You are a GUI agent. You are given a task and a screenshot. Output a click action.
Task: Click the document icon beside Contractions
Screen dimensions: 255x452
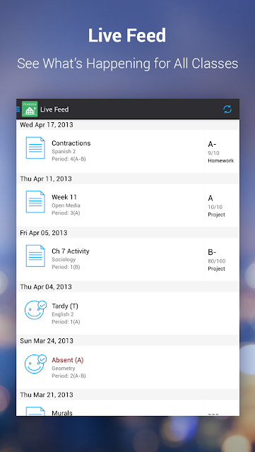pyautogui.click(x=35, y=148)
